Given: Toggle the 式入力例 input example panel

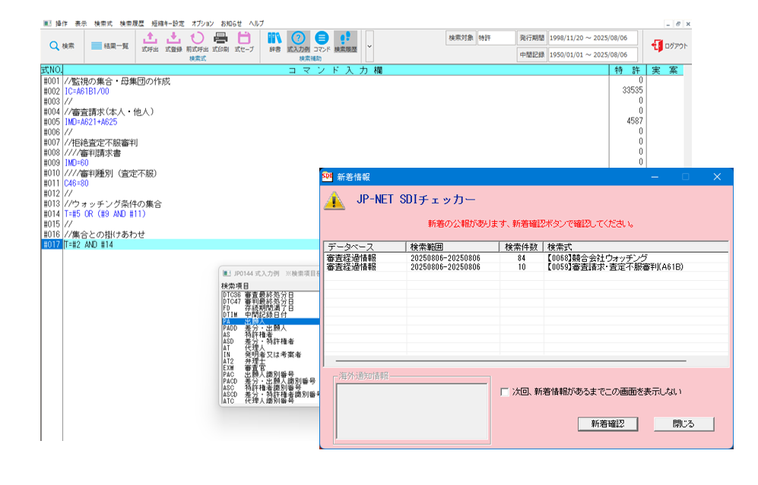Looking at the screenshot, I should pos(299,42).
